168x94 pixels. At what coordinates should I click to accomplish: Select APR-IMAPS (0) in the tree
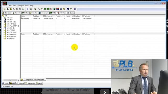[x=11, y=34]
